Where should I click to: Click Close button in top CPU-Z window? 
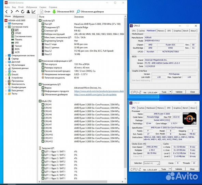tap(192, 92)
